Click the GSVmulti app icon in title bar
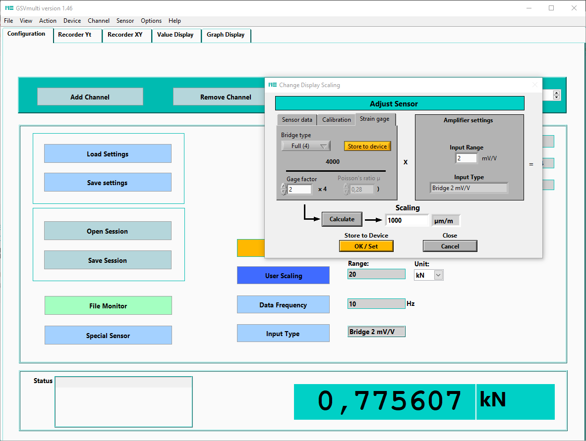The height and width of the screenshot is (441, 586). 8,8
